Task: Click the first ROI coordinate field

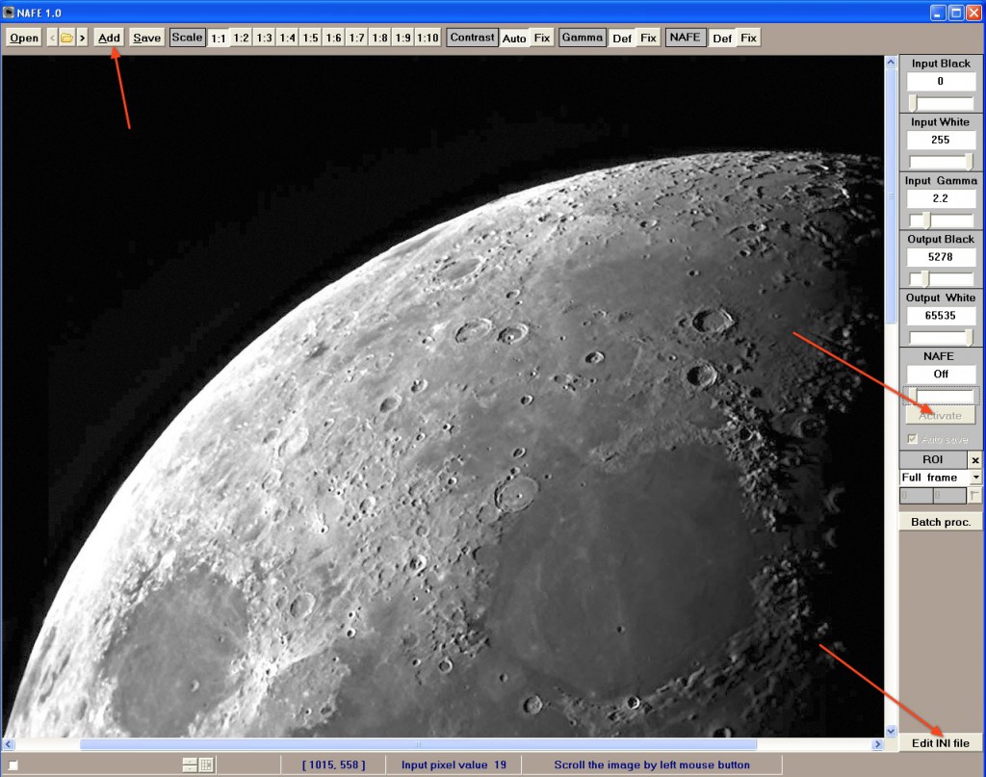Action: (x=916, y=495)
